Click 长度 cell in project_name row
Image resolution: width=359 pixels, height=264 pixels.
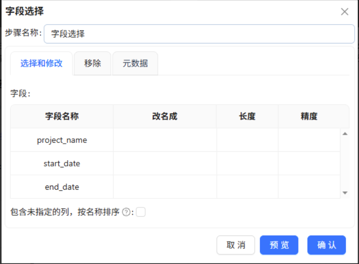pos(247,140)
